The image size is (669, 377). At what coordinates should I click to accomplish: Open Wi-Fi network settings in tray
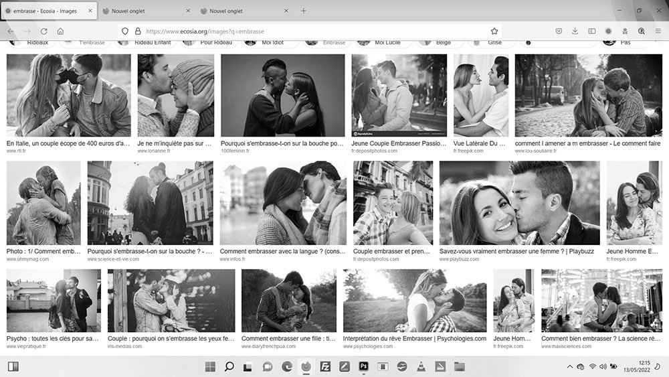pos(592,366)
